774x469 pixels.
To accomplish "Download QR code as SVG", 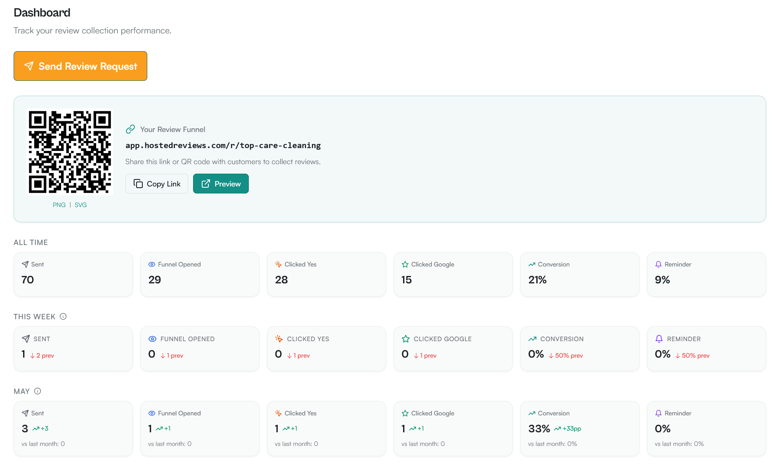I will point(80,205).
